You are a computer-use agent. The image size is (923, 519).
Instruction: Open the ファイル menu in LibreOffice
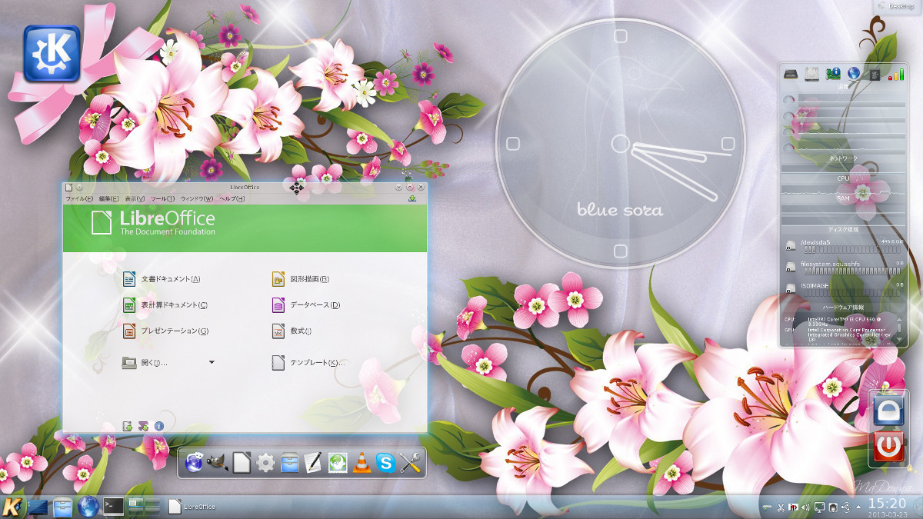pos(79,198)
